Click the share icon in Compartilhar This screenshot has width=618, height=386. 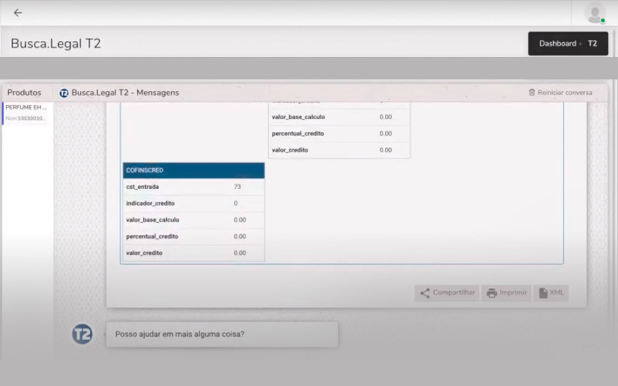(x=425, y=293)
